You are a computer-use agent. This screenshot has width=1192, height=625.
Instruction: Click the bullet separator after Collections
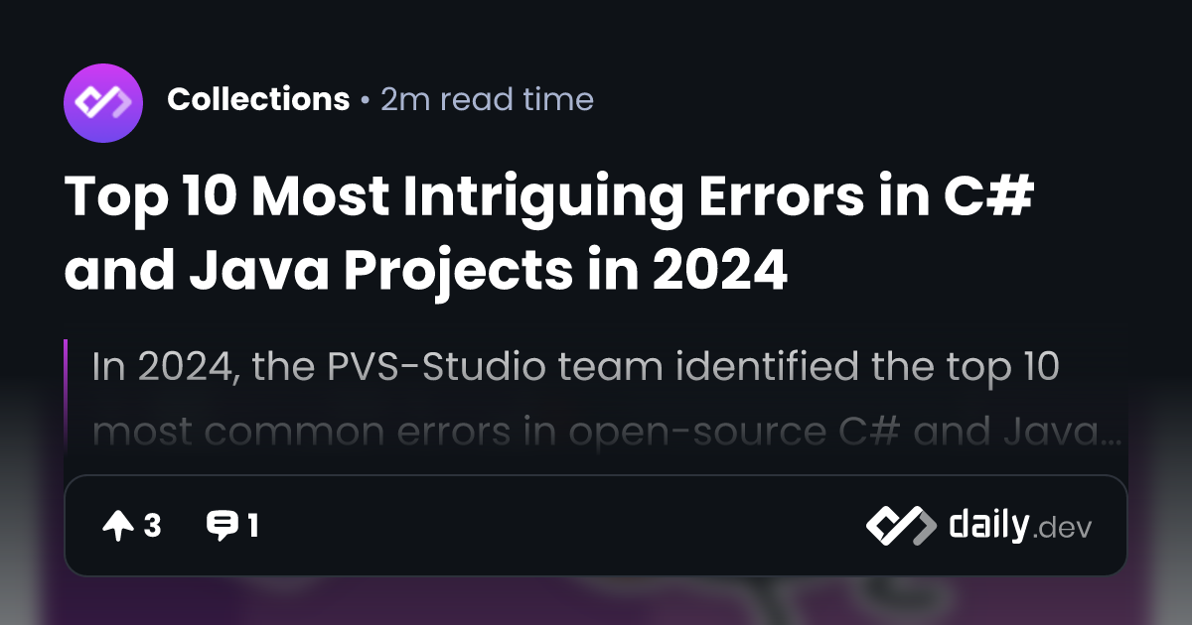[x=366, y=100]
